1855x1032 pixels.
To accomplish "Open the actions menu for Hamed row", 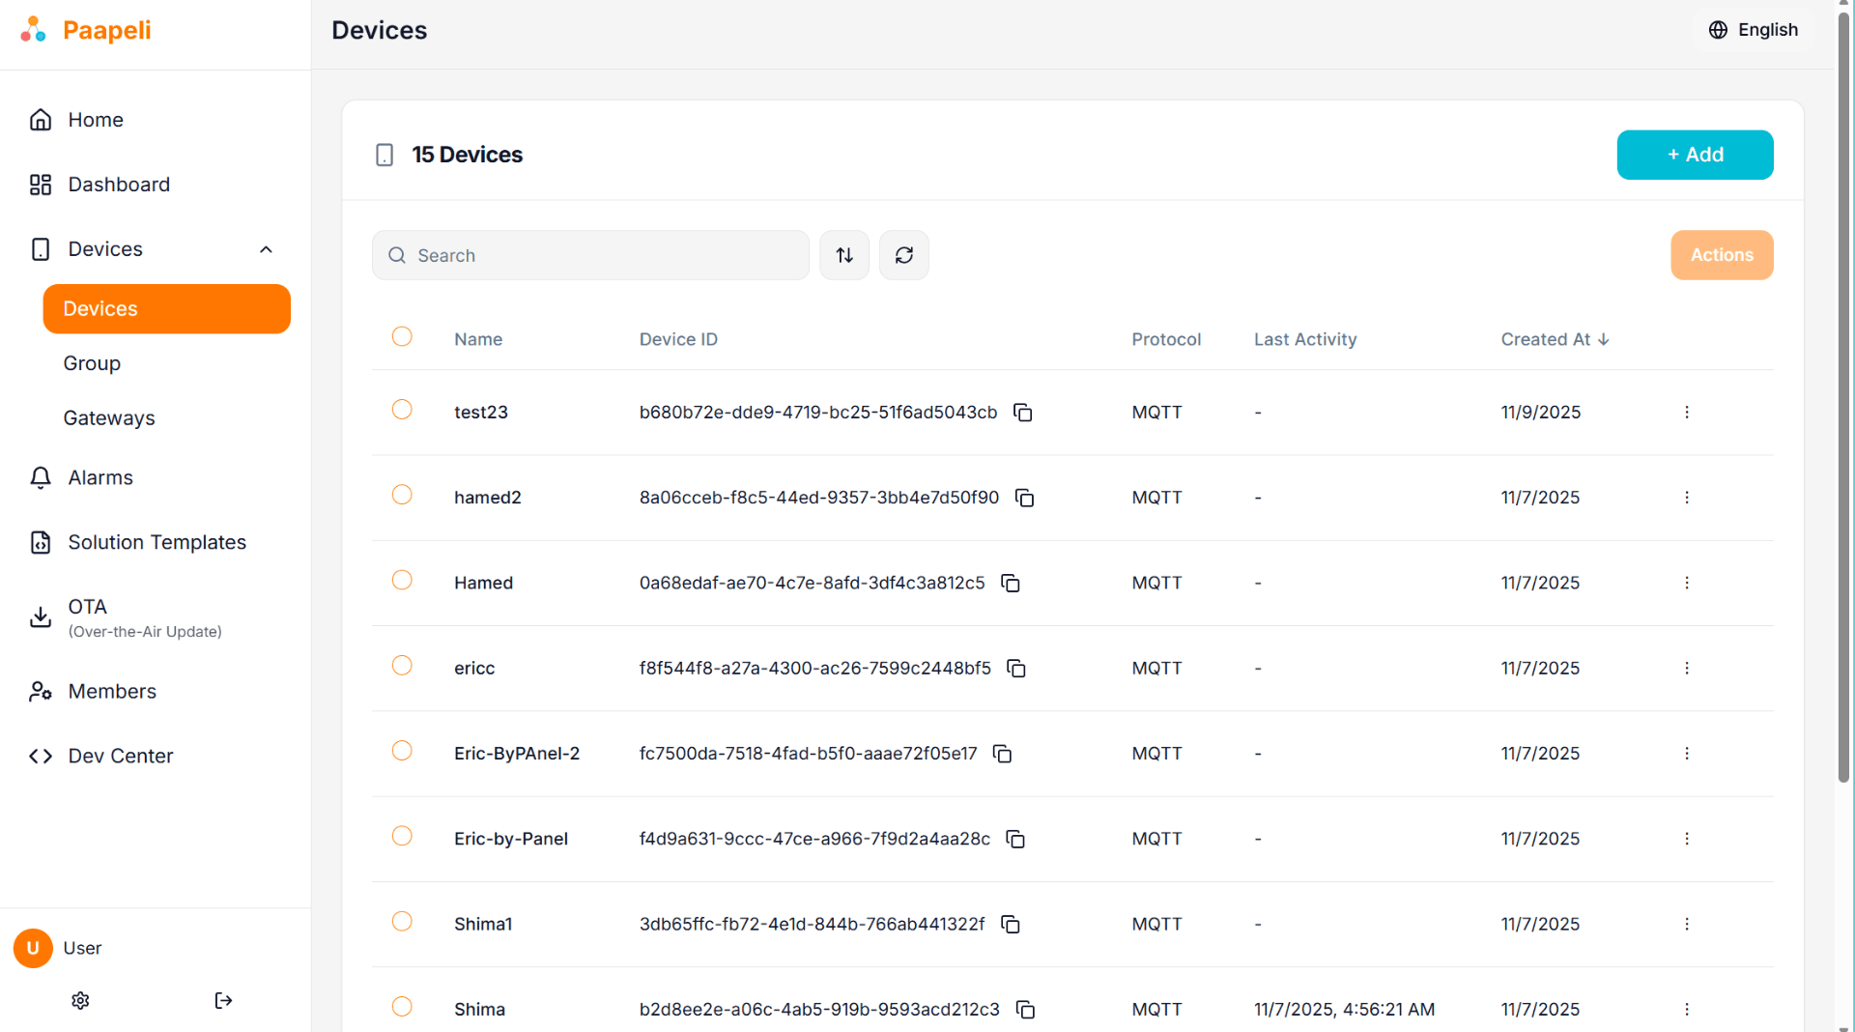I will tap(1686, 583).
